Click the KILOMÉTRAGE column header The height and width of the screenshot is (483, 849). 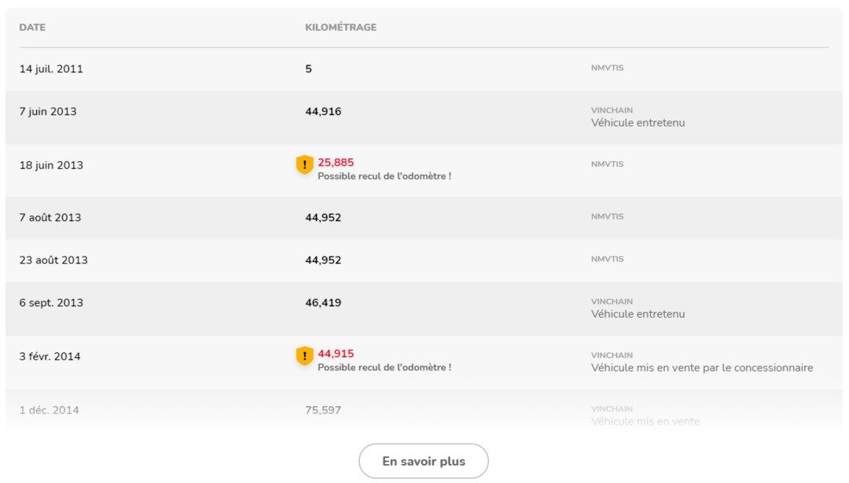point(340,28)
